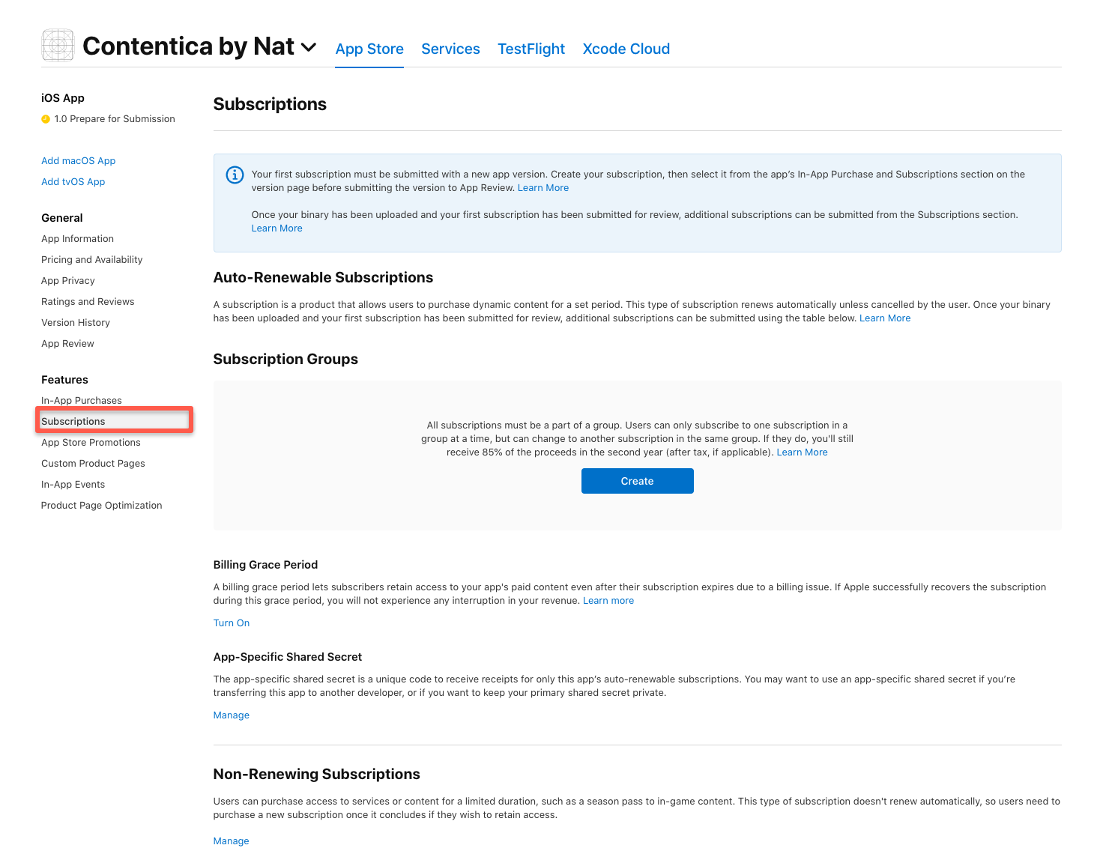Open In-App Purchases under Features
The width and height of the screenshot is (1100, 857).
pos(82,401)
